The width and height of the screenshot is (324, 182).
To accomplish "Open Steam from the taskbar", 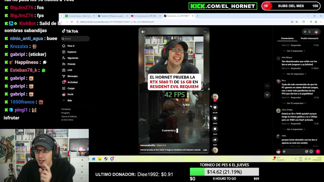I will click(x=106, y=159).
